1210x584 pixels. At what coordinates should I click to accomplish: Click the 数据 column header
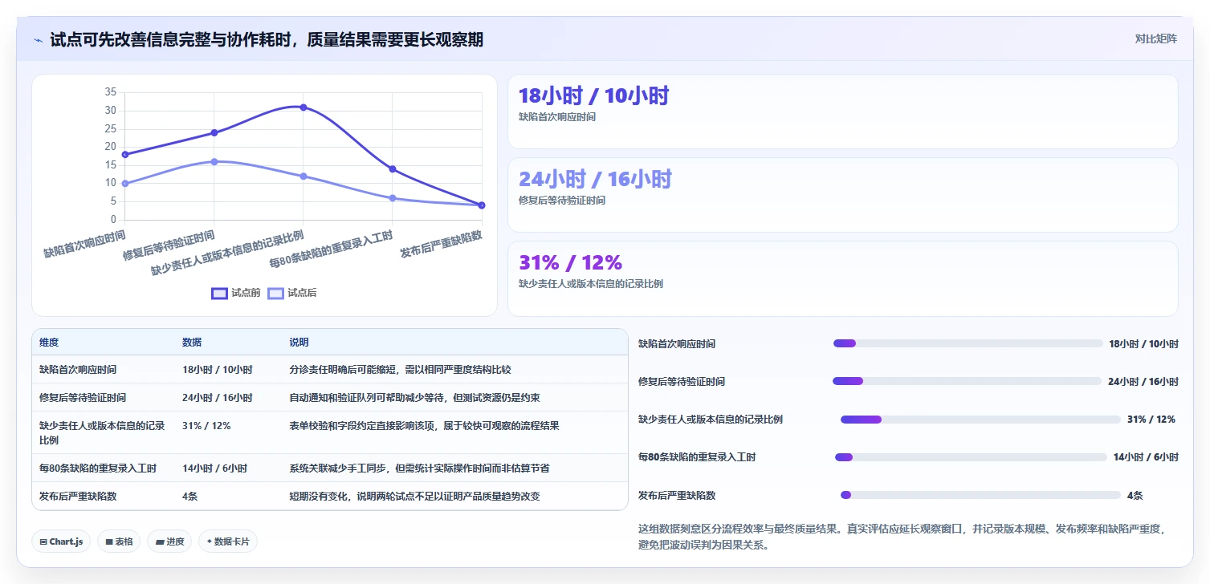[x=192, y=343]
